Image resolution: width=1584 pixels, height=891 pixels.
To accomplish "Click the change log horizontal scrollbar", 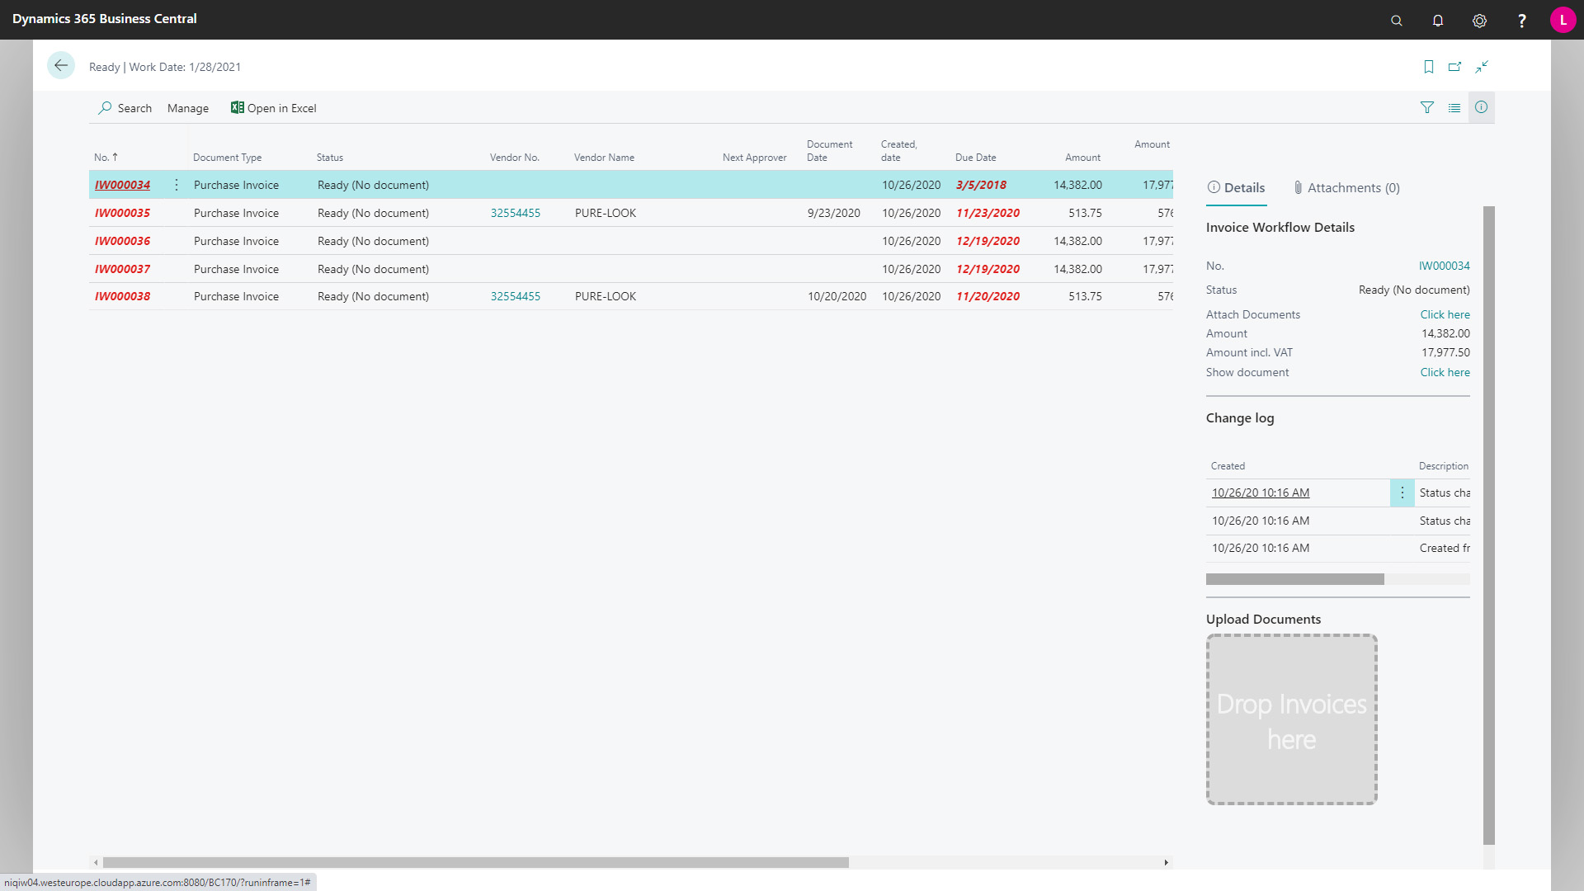I will click(x=1294, y=579).
